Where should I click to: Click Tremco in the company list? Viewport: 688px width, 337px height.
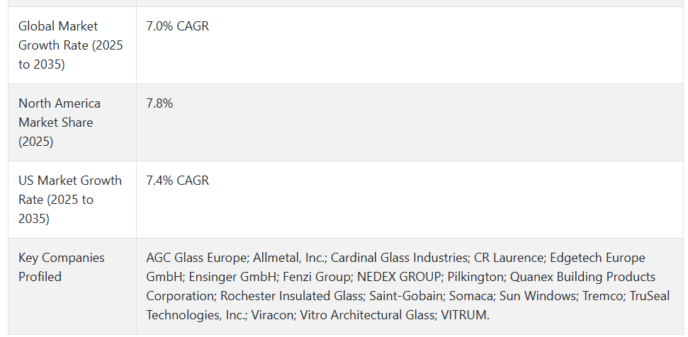603,296
